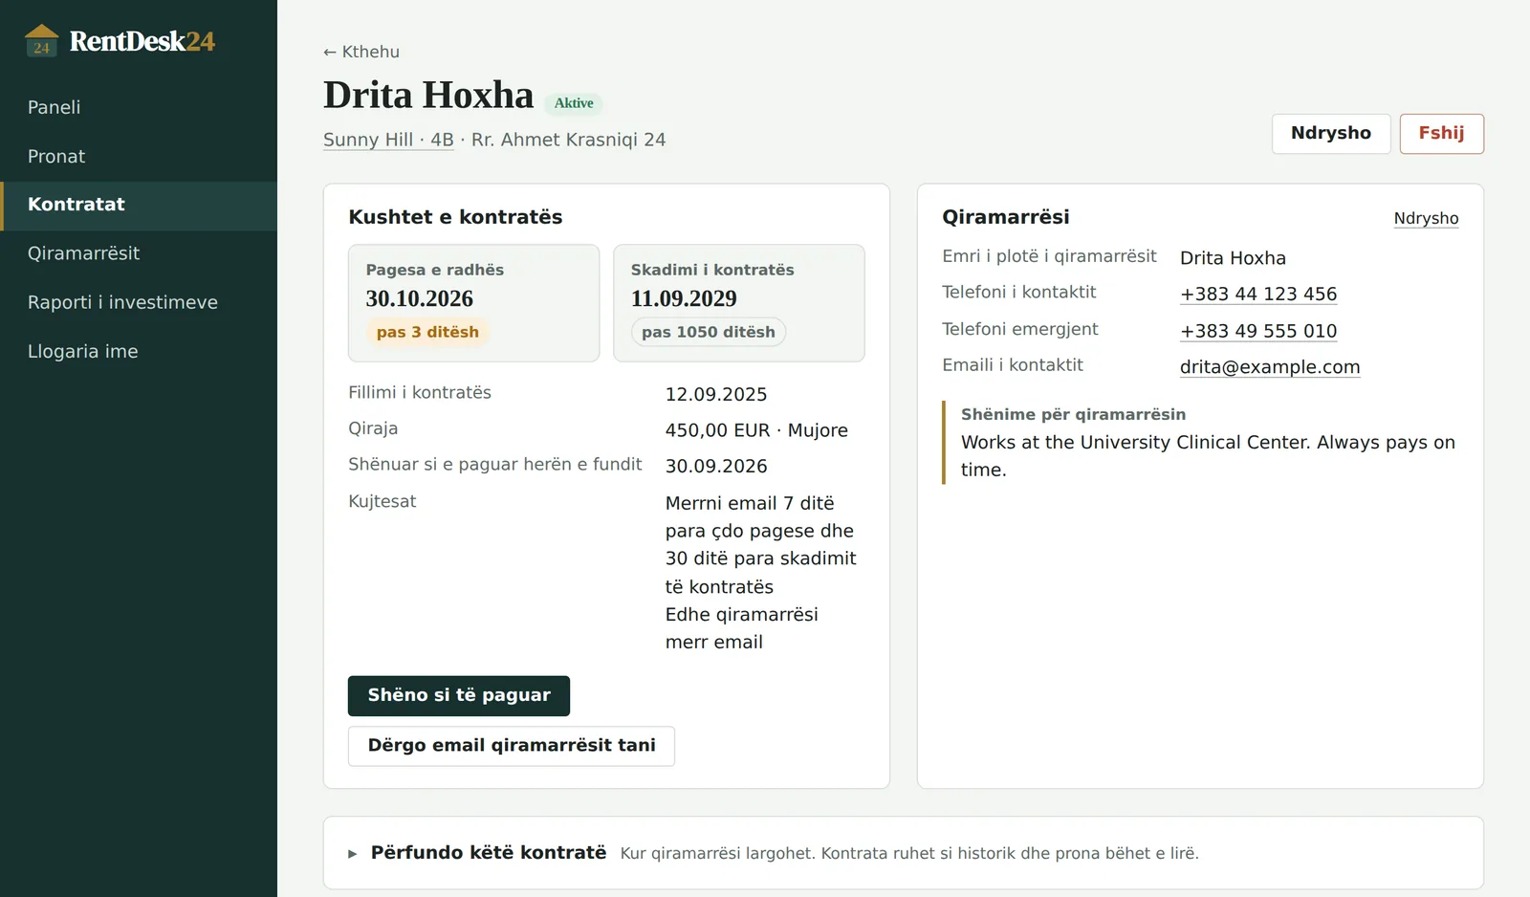Click the Drita Hoxha page heading

tap(428, 96)
